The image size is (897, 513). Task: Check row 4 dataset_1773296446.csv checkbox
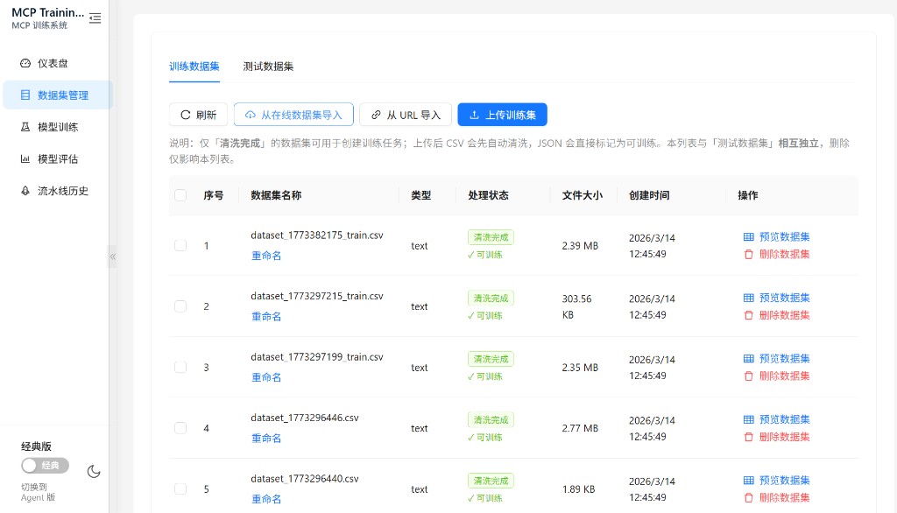(x=180, y=428)
